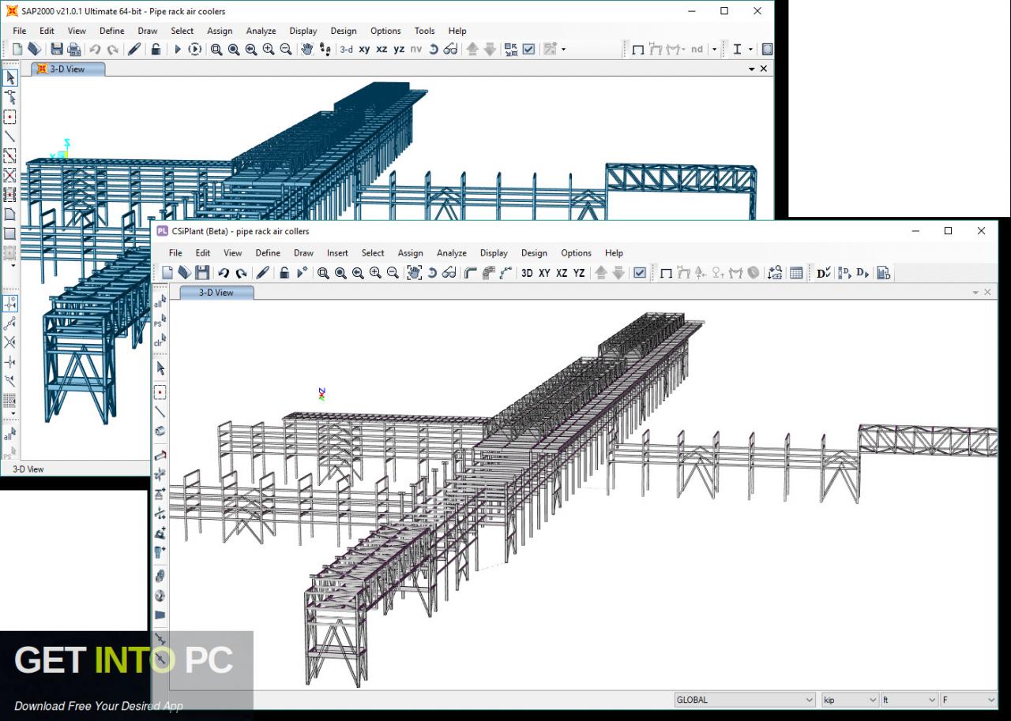1011x721 pixels.
Task: Click Print icon in SAP2000 toolbar
Action: click(x=74, y=49)
